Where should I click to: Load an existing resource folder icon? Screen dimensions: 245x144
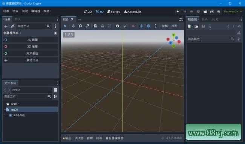click(196, 26)
